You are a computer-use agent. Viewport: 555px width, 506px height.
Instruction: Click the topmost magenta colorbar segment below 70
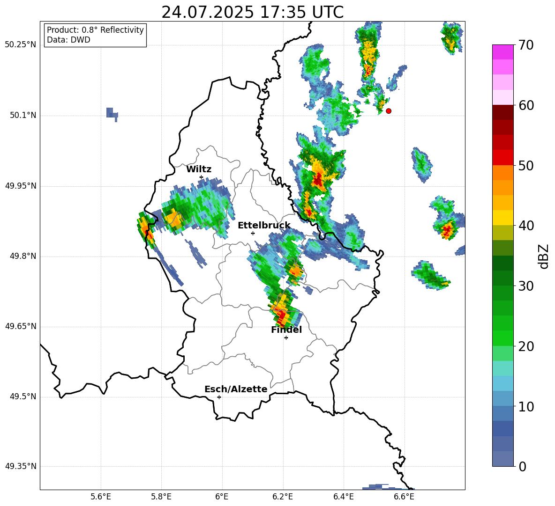503,52
